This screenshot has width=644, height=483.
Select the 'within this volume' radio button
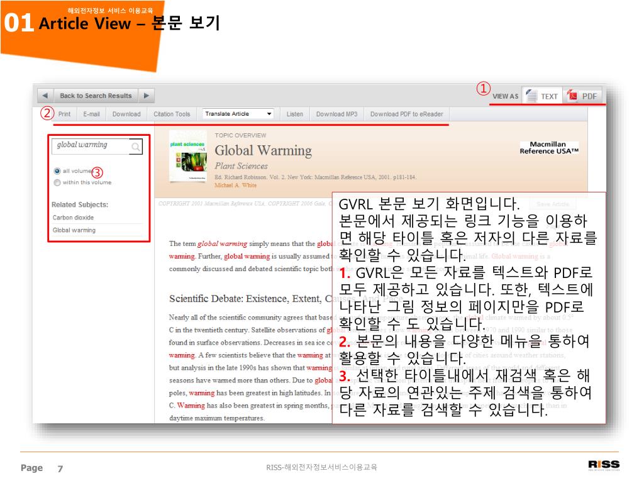pos(57,182)
